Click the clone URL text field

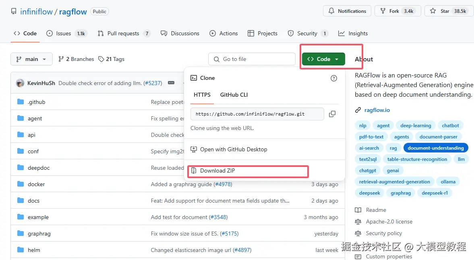tap(257, 114)
